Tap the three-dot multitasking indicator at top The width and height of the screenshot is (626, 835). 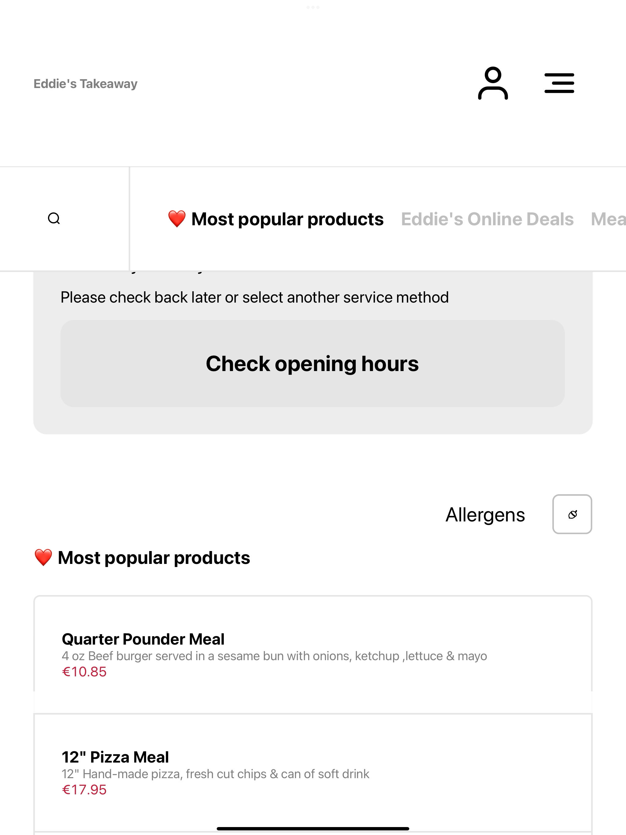313,7
